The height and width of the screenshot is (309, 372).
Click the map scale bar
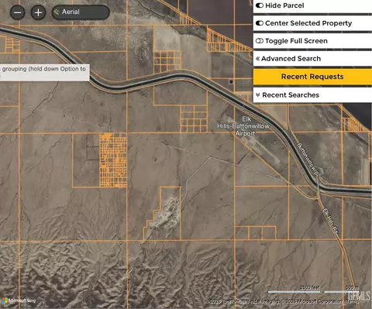(x=313, y=290)
